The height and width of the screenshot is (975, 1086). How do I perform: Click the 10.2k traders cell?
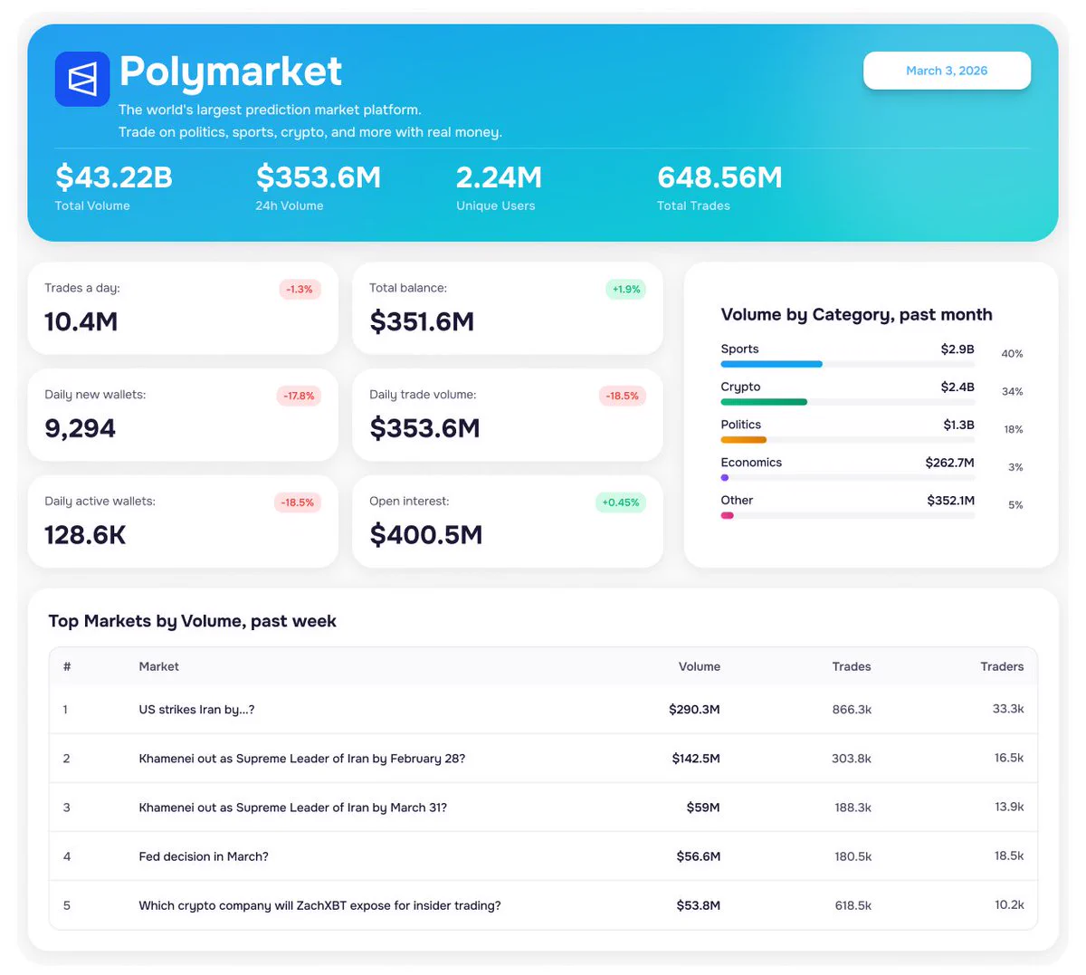point(1009,904)
